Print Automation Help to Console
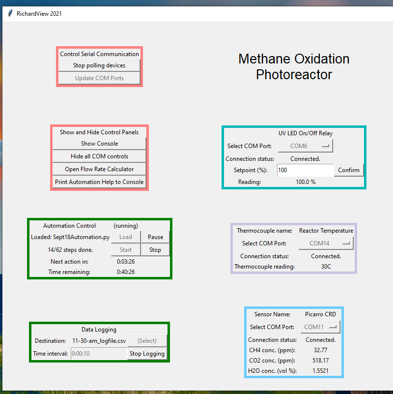Screen dimensions: 393x394 coord(99,182)
